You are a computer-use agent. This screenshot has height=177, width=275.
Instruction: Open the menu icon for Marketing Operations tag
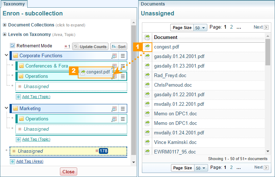point(123,119)
